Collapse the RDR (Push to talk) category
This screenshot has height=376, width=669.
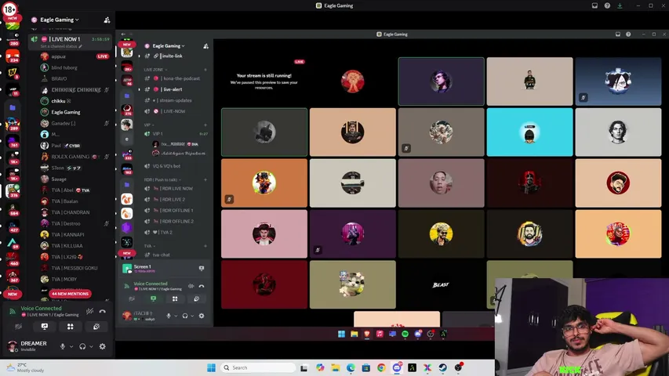coord(162,180)
